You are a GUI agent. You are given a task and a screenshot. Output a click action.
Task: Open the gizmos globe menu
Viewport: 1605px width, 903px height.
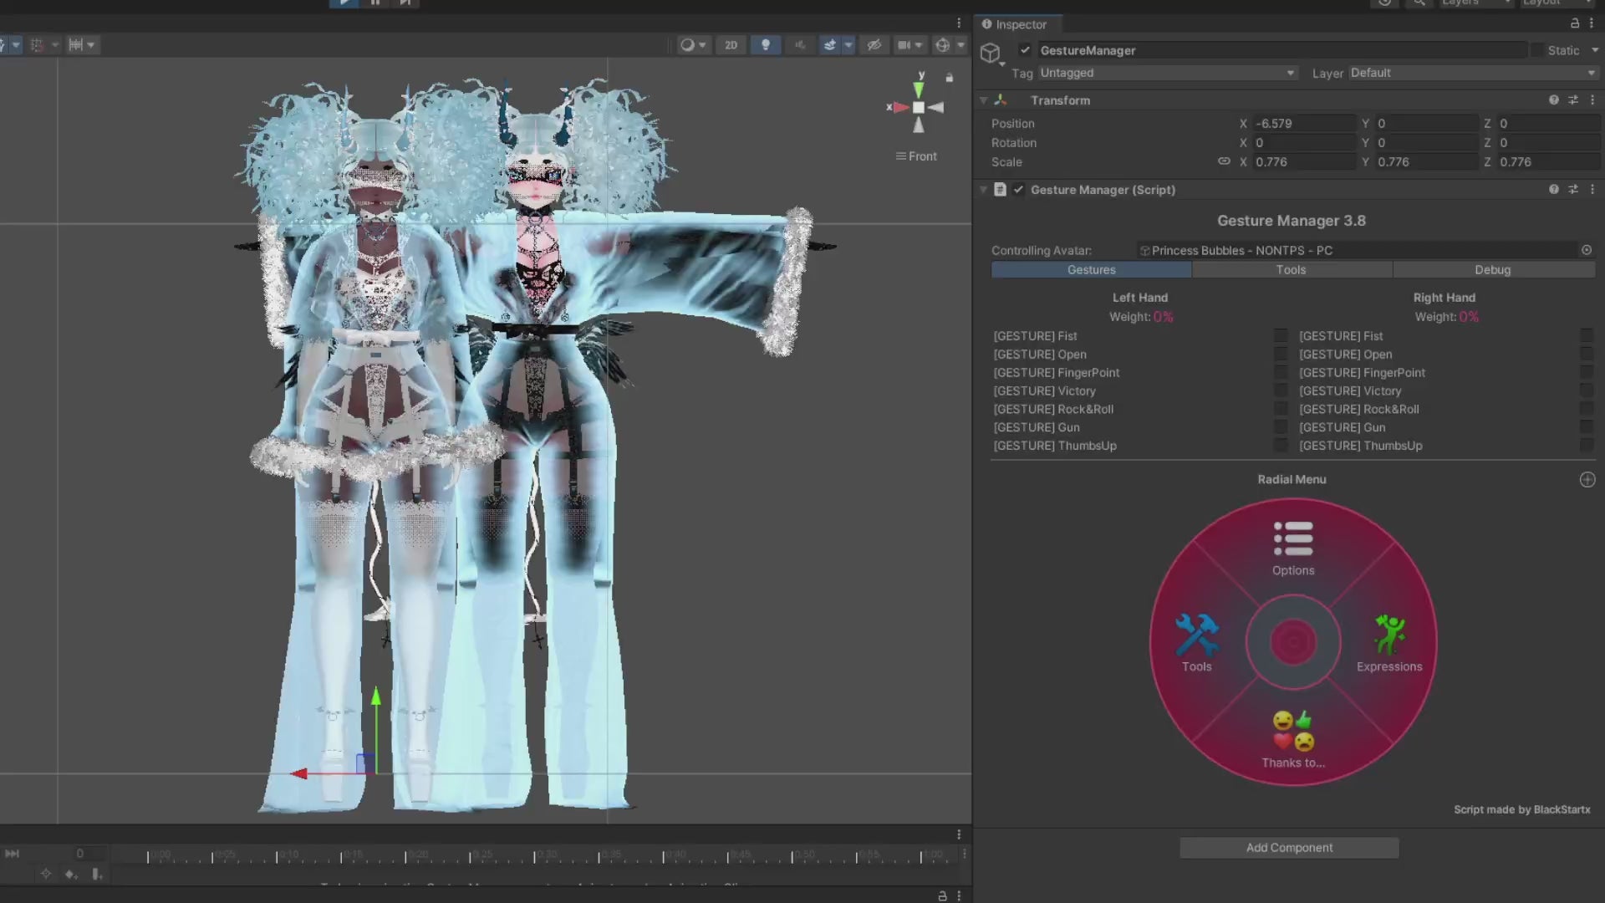pyautogui.click(x=942, y=45)
